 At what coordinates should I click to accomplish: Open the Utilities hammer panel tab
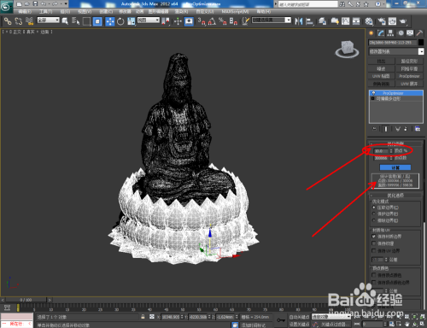[x=419, y=33]
